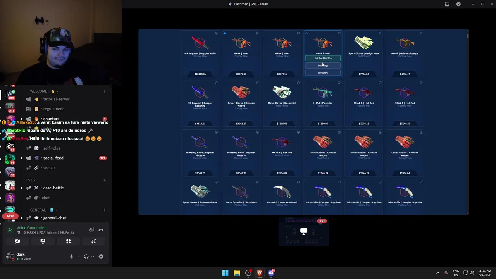Toggle shield icon on Sport Gloves Hedge Maze
The height and width of the screenshot is (279, 496).
click(x=380, y=33)
